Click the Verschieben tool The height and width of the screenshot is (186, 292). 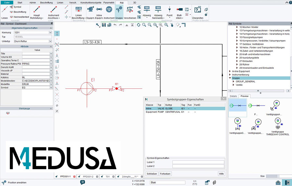click(130, 12)
